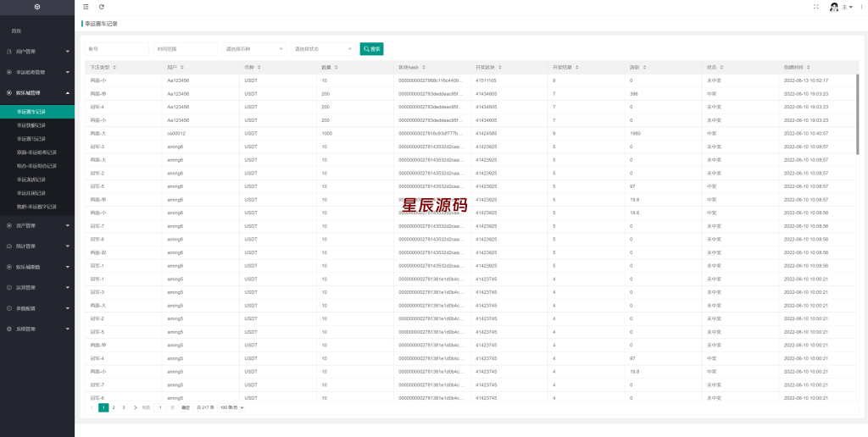This screenshot has height=437, width=868.
Task: Click the refresh icon in top bar
Action: click(102, 7)
